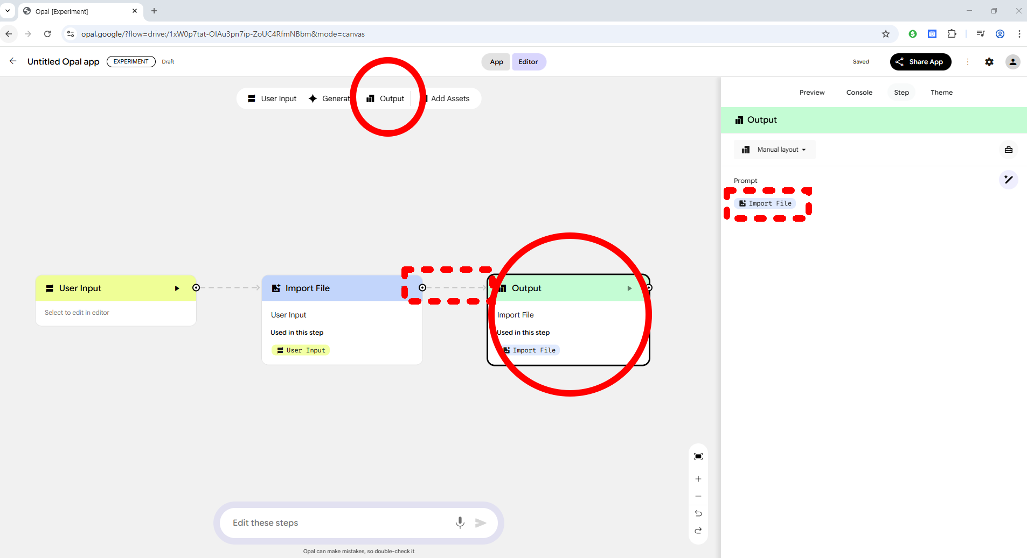Click the Saved status text
This screenshot has height=558, width=1027.
pyautogui.click(x=861, y=62)
